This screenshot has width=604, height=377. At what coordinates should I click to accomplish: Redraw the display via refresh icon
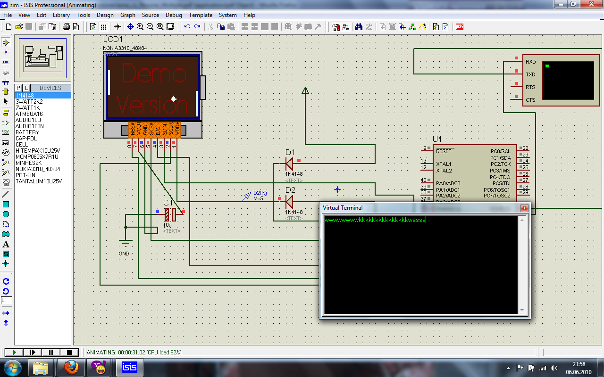(93, 27)
